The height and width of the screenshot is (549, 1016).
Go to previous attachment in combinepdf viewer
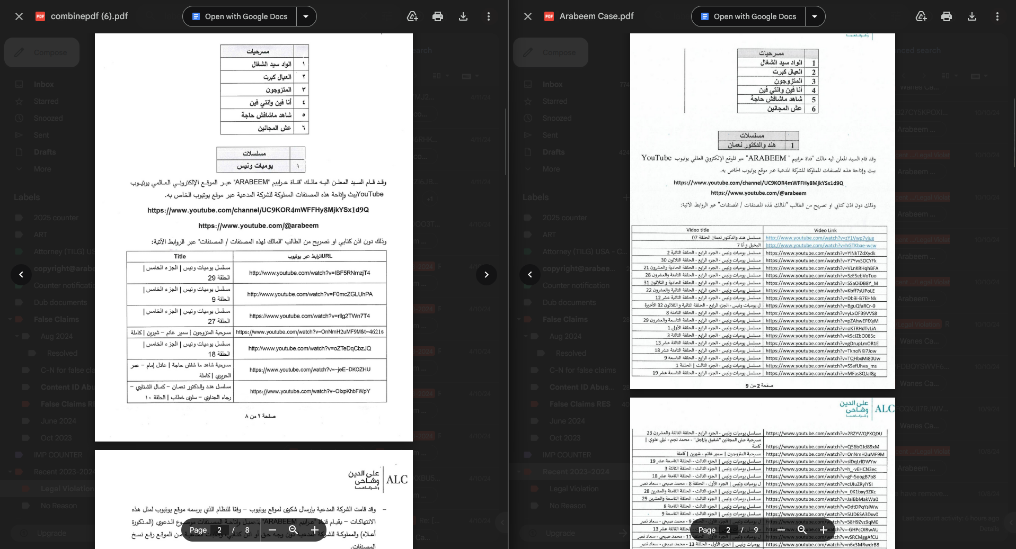[21, 274]
